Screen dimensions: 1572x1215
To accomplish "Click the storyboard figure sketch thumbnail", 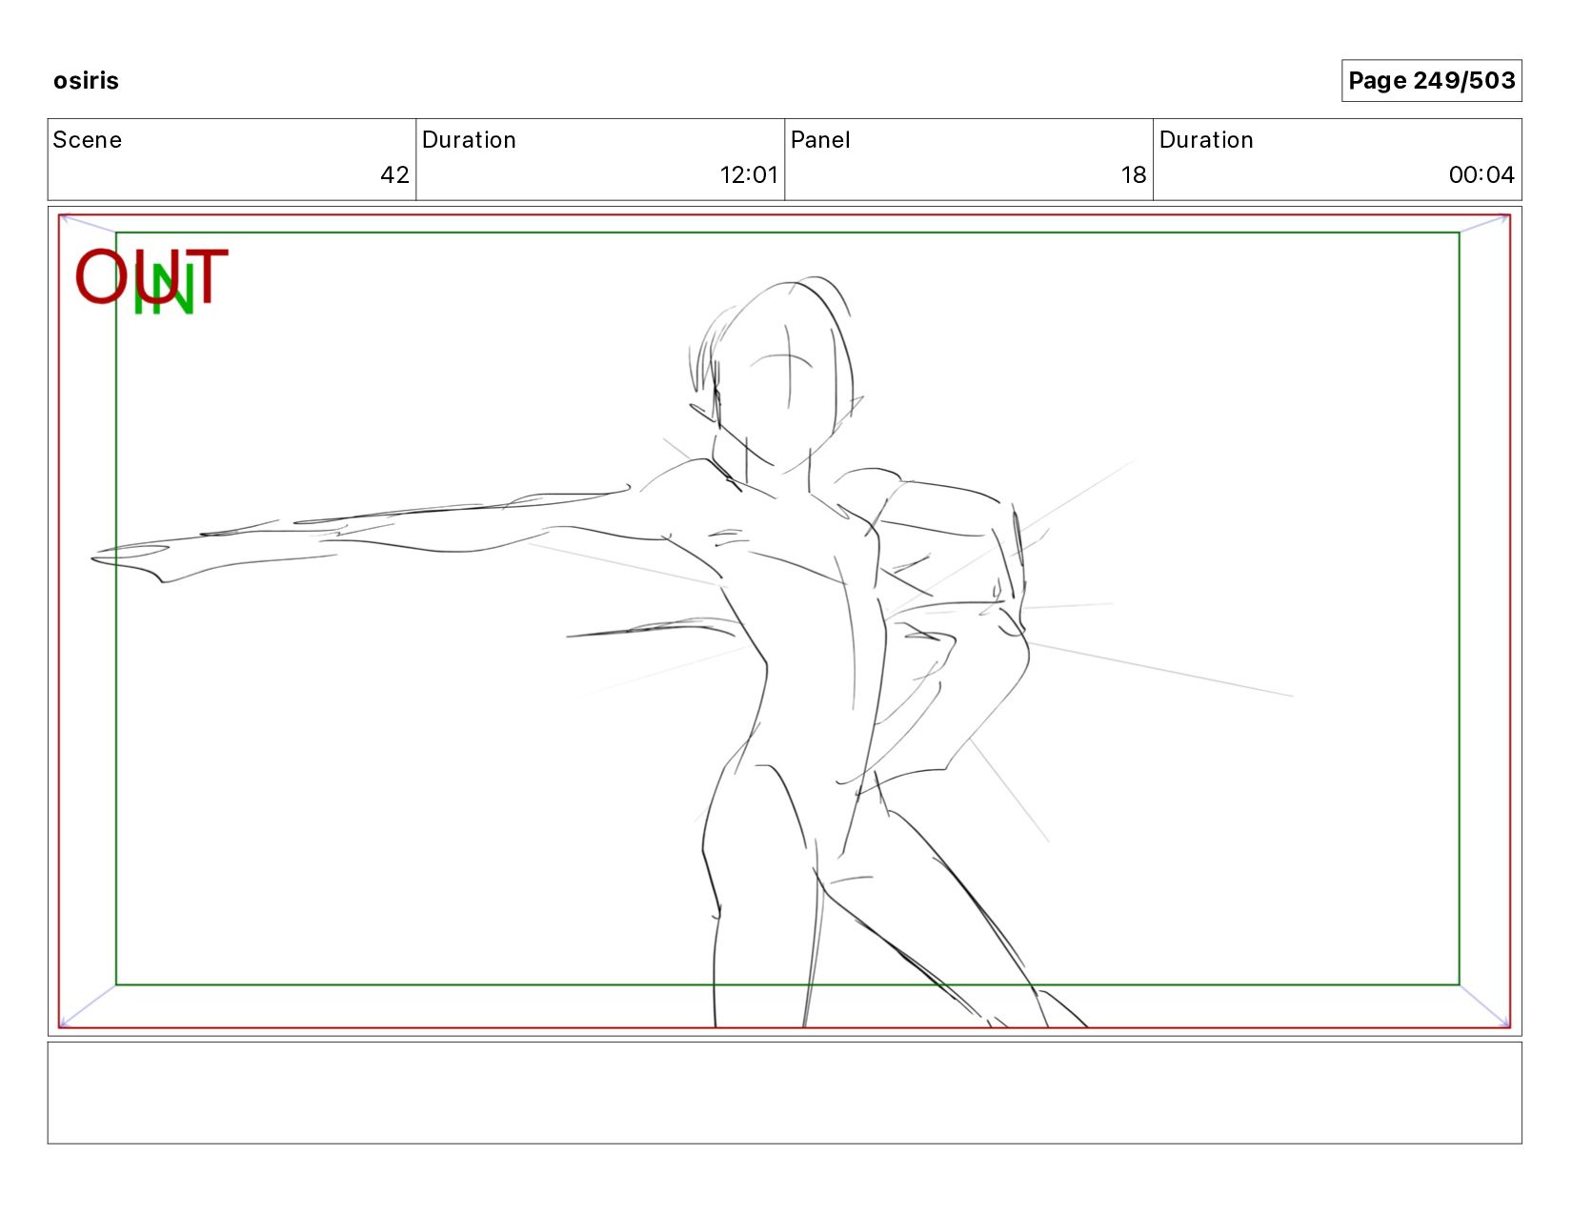I will coord(784,621).
